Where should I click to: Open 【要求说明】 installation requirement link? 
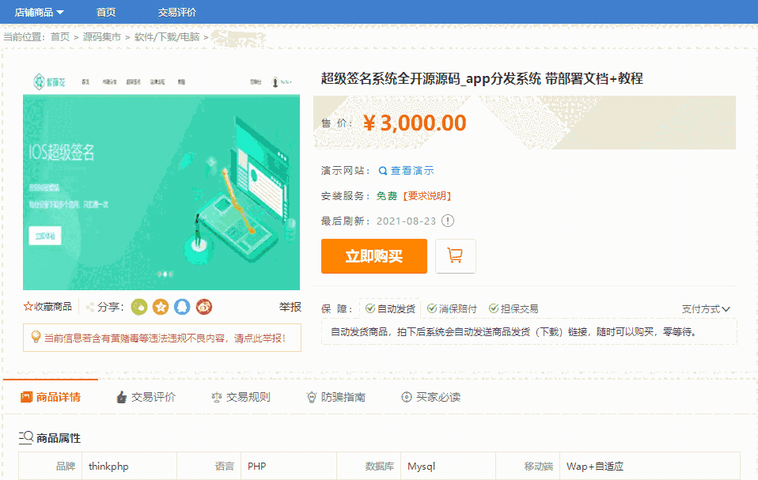coord(426,195)
